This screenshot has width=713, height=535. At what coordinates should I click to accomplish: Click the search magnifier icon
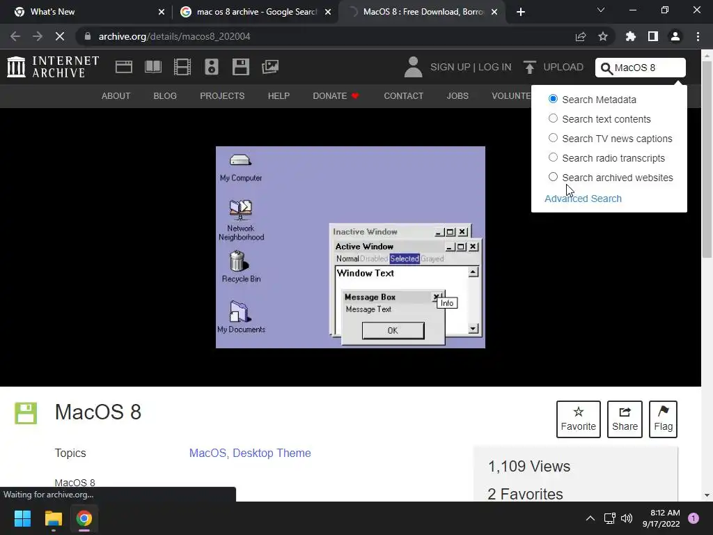tap(606, 68)
